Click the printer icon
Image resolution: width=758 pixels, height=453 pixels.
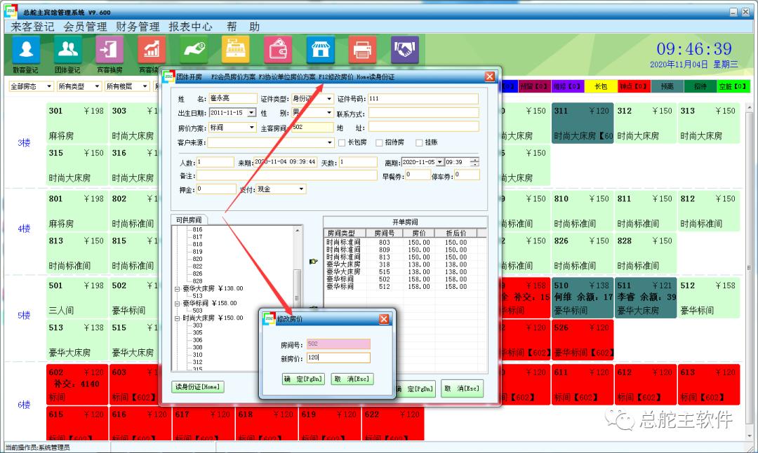tap(362, 49)
